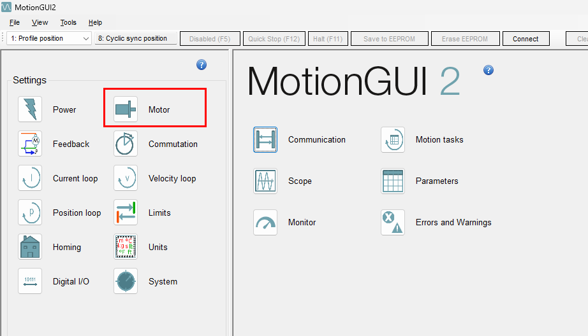
Task: Open the File menu
Action: pos(15,22)
